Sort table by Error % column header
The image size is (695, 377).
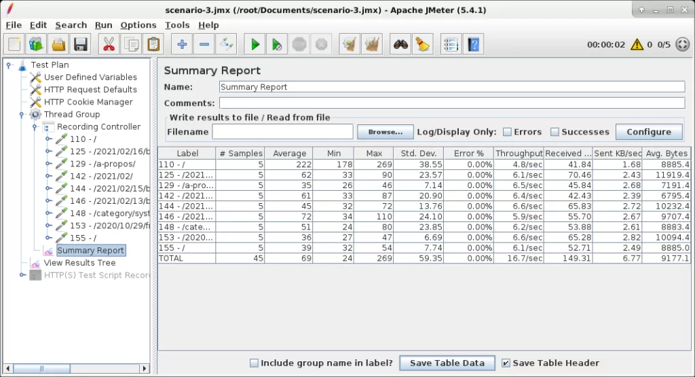(468, 154)
